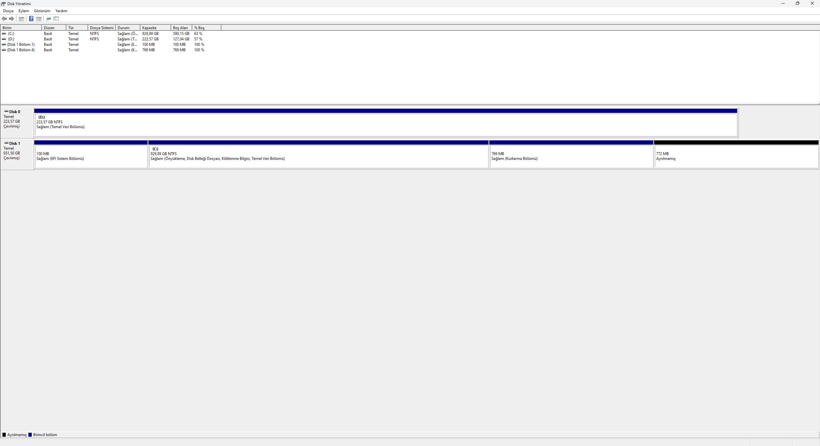Click the rescan disks toolbar icon
The width and height of the screenshot is (820, 446).
pyautogui.click(x=49, y=19)
